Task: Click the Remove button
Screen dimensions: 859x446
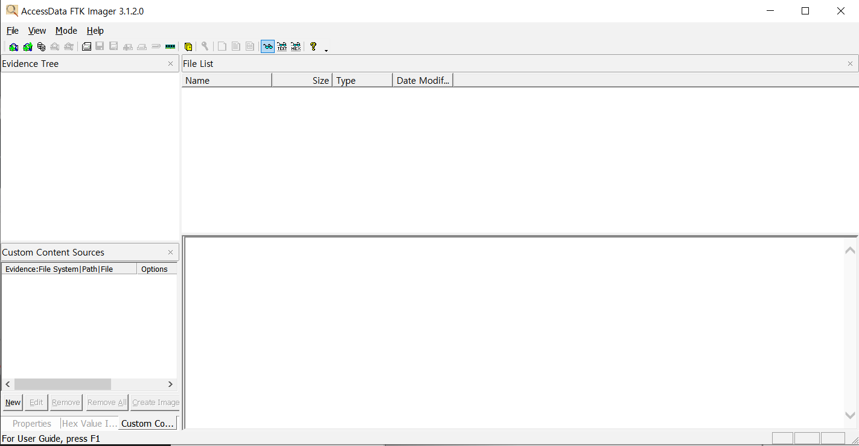Action: [x=66, y=403]
